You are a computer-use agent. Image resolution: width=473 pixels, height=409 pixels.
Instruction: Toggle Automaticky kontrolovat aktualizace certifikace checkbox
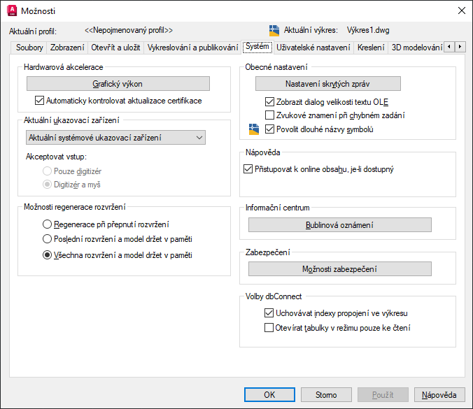(39, 101)
